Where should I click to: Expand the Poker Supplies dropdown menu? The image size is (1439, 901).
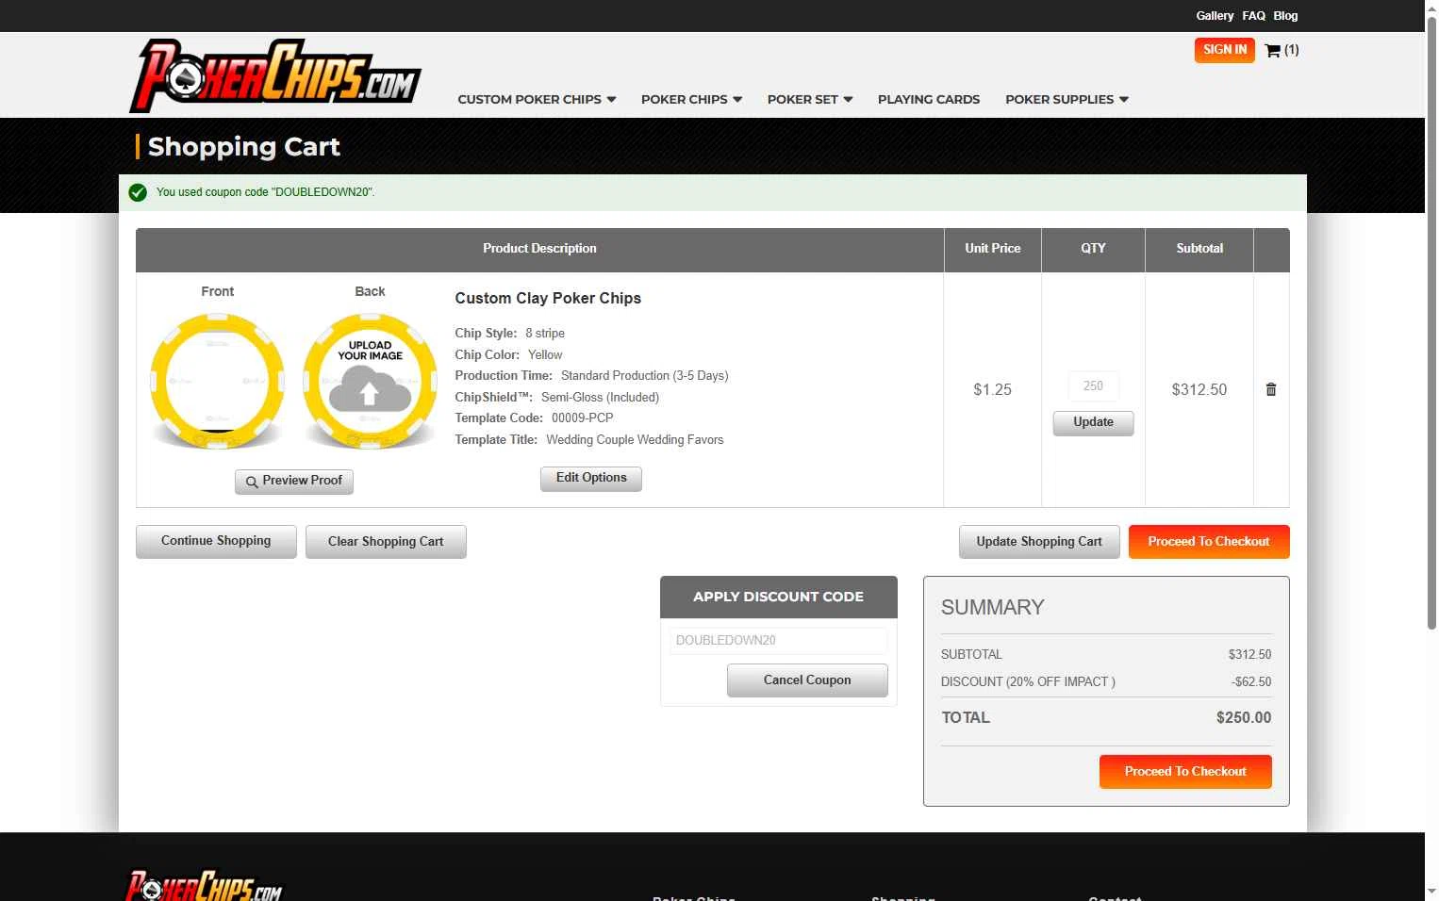point(1067,99)
